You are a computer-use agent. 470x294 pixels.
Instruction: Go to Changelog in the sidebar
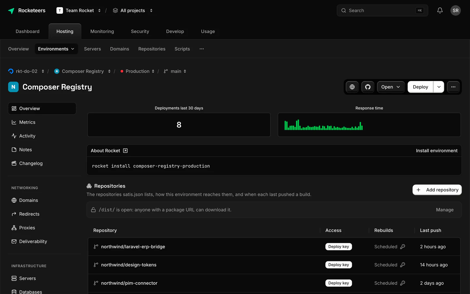[42, 163]
